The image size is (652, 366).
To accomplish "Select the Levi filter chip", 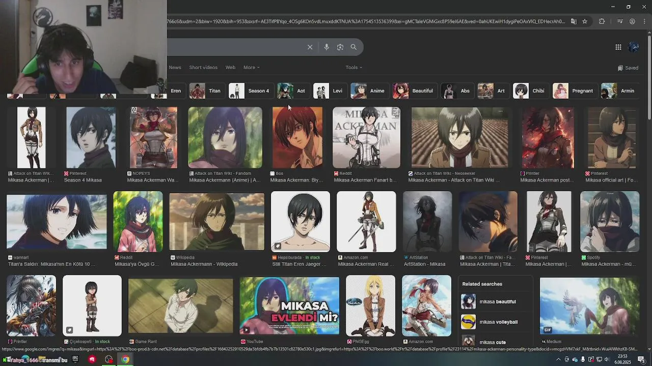I will pyautogui.click(x=329, y=91).
